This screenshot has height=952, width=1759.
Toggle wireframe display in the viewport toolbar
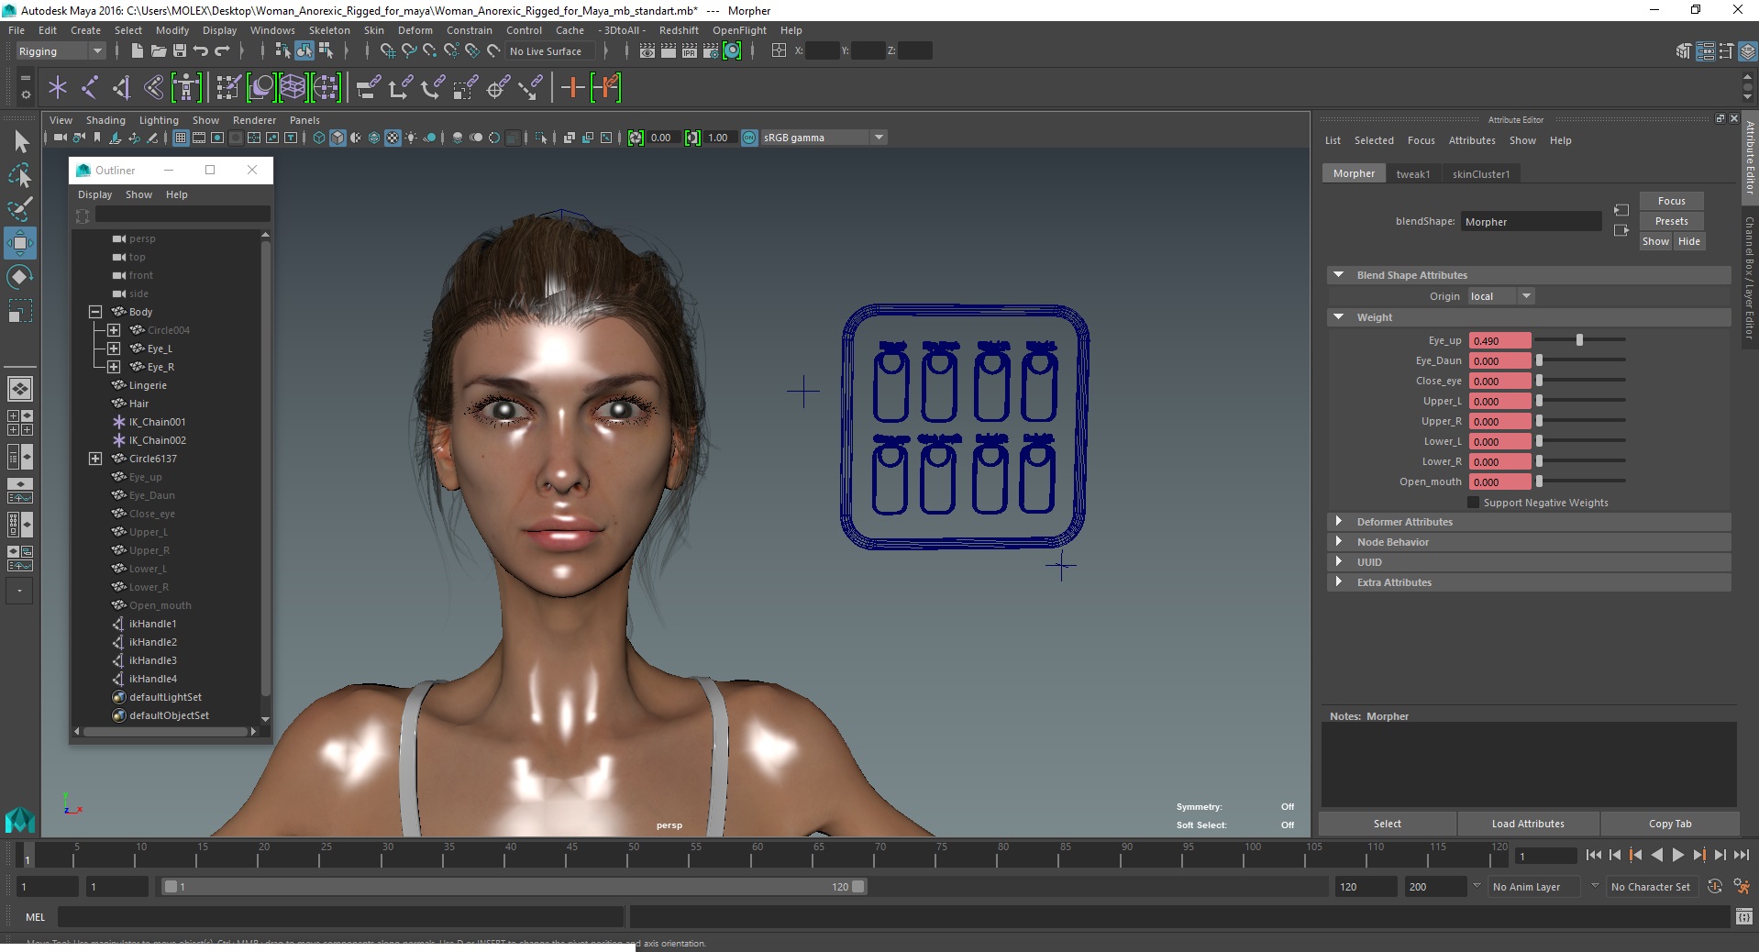pos(319,138)
